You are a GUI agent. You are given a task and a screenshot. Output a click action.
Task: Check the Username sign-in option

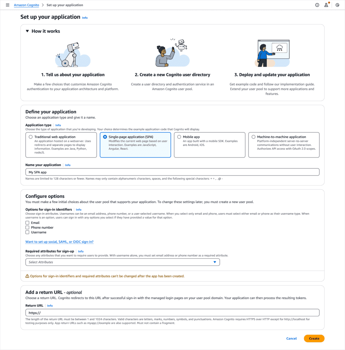27,232
